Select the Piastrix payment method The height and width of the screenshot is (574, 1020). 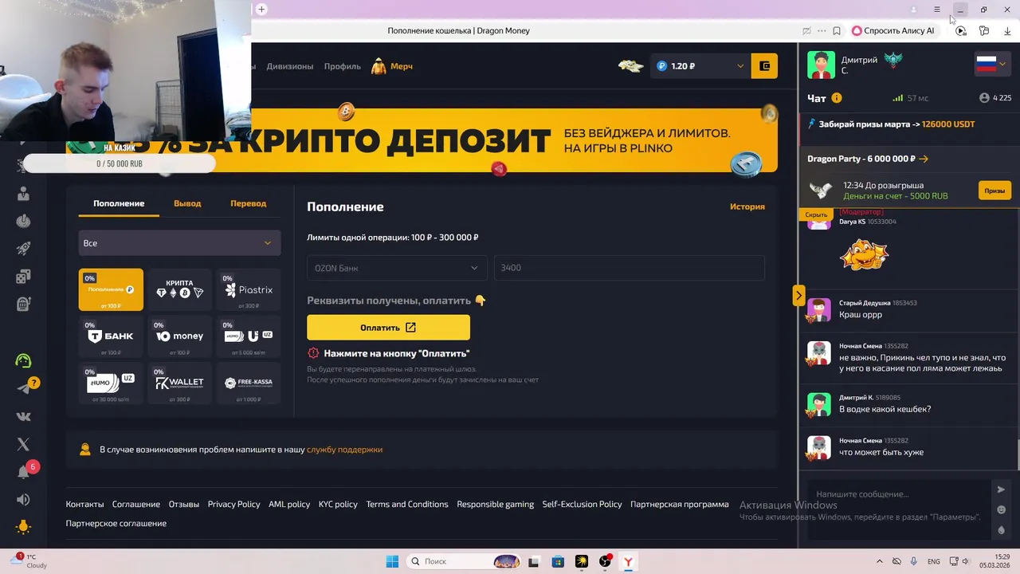click(x=249, y=289)
